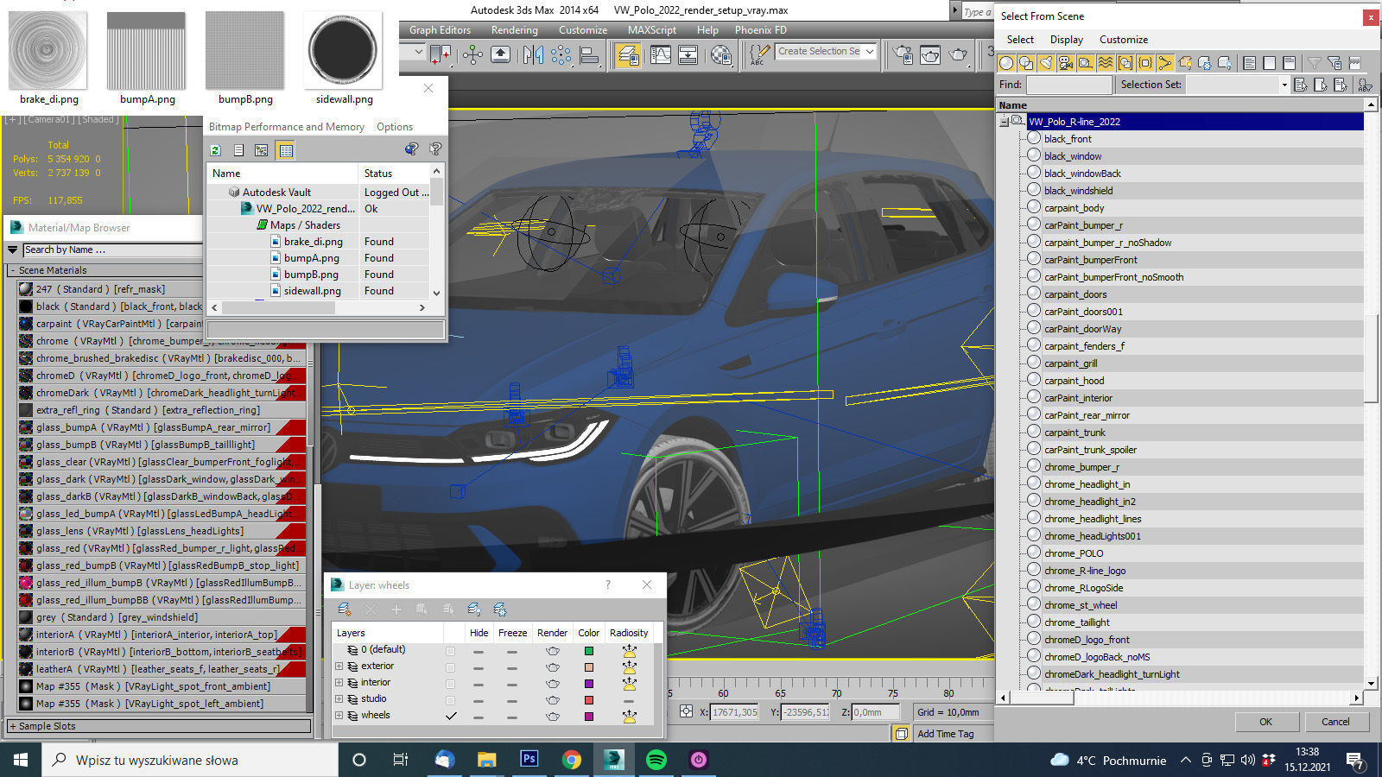This screenshot has height=777, width=1382.
Task: Click the Render Setup teapot icon
Action: [903, 55]
